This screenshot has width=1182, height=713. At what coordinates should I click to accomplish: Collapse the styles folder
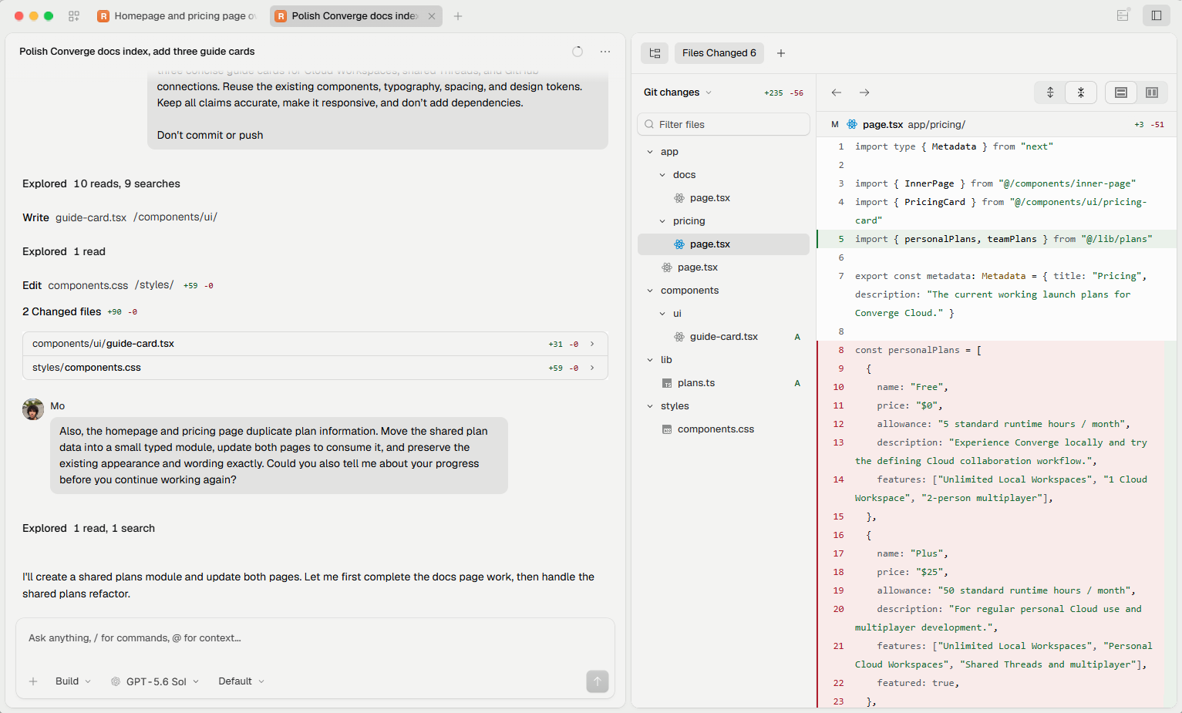724,406
